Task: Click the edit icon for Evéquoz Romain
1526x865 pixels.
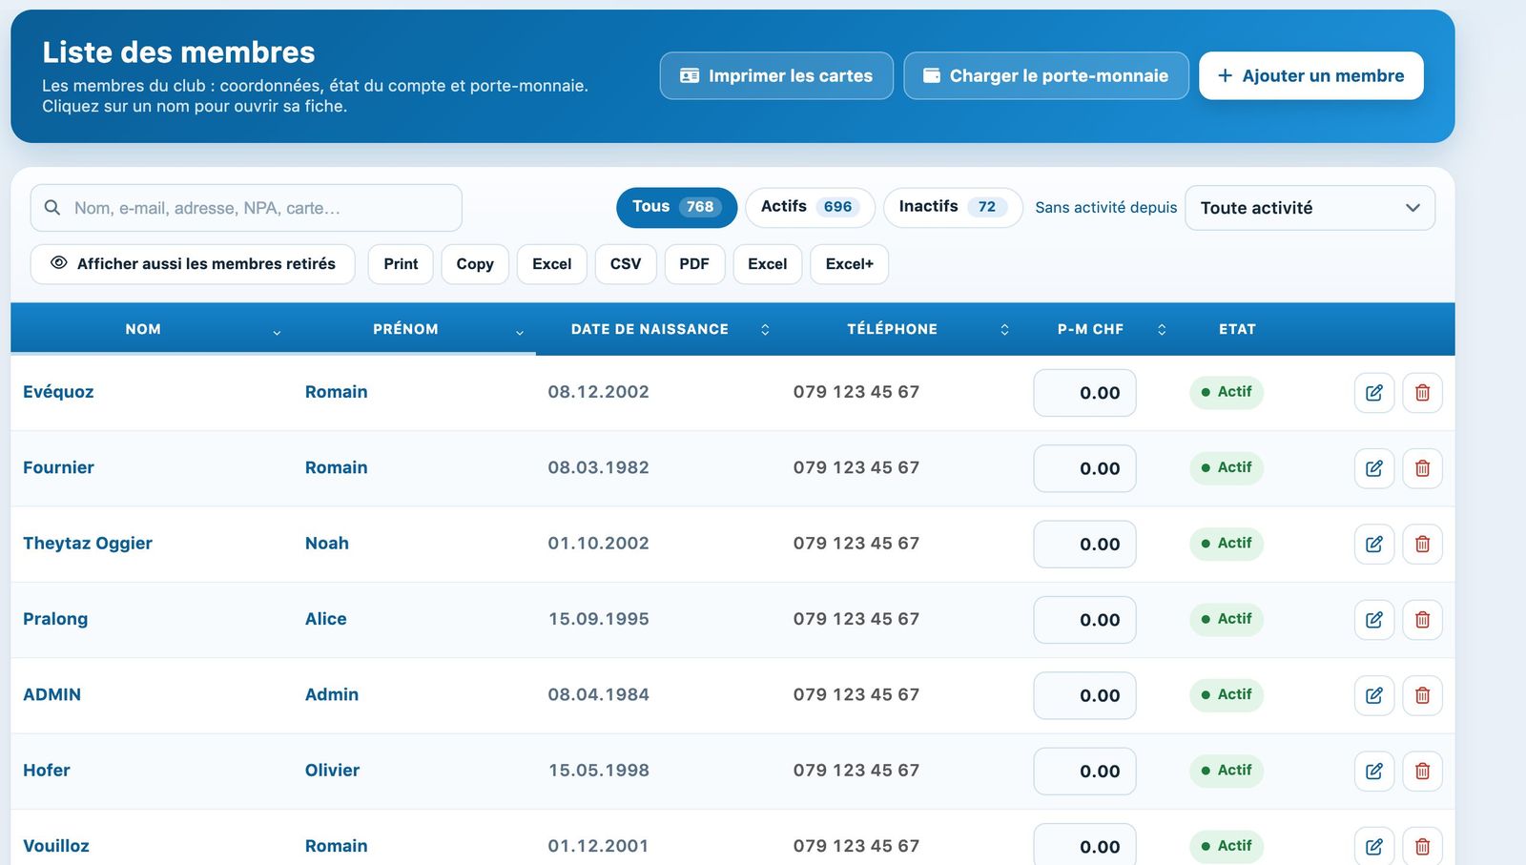Action: click(x=1374, y=393)
